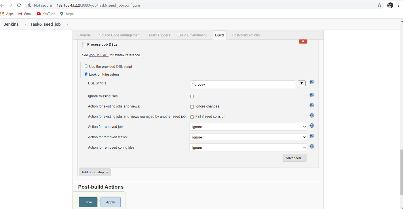
Task: Open the Job DSL API link
Action: (x=98, y=55)
